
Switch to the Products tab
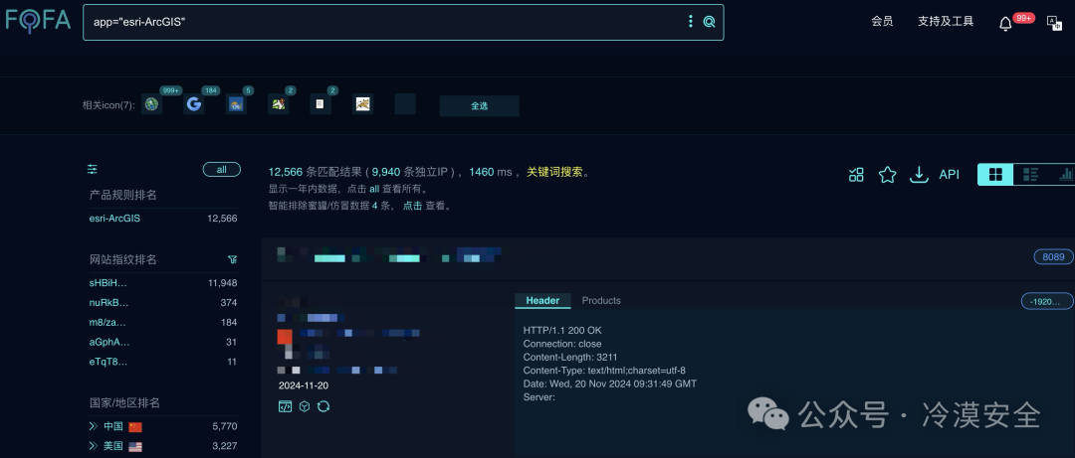click(x=601, y=301)
